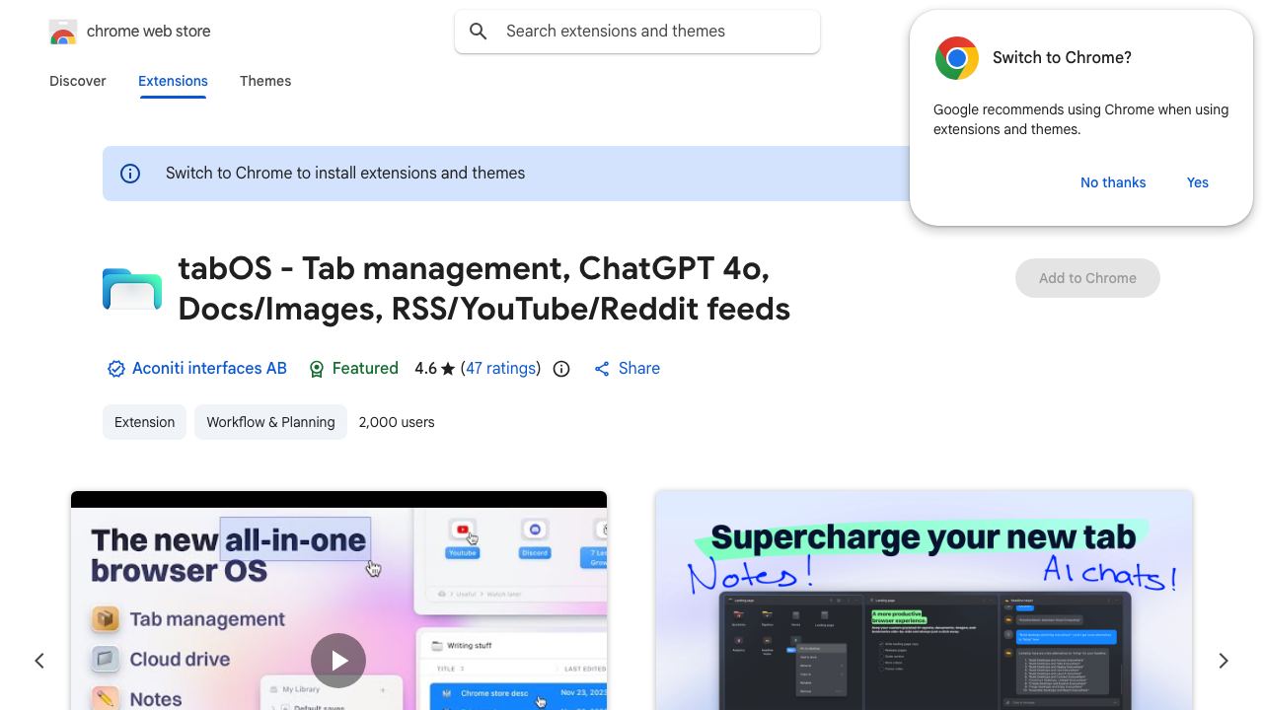Click the info icon in blue banner

(x=130, y=174)
